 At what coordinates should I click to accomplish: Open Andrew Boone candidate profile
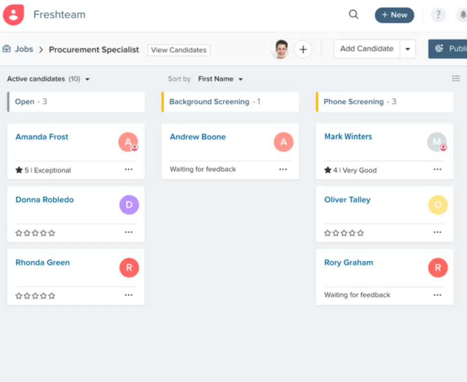[198, 137]
